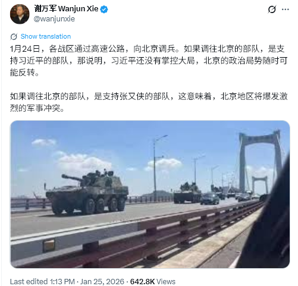
Task: Click the first paragraph of post text
Action: click(x=149, y=61)
